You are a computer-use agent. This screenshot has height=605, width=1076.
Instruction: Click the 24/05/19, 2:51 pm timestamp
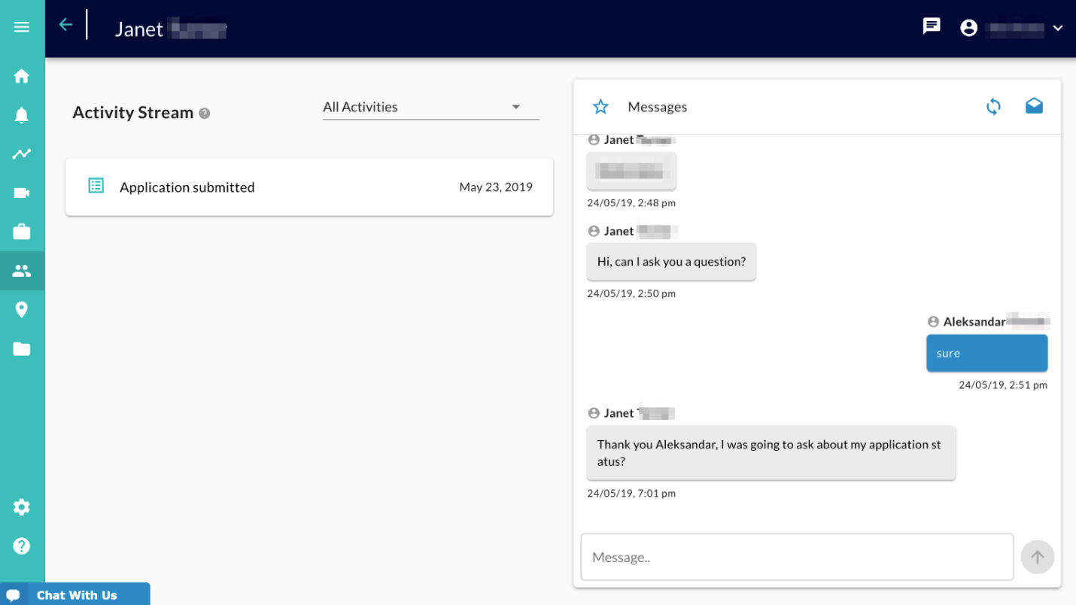pyautogui.click(x=1003, y=385)
